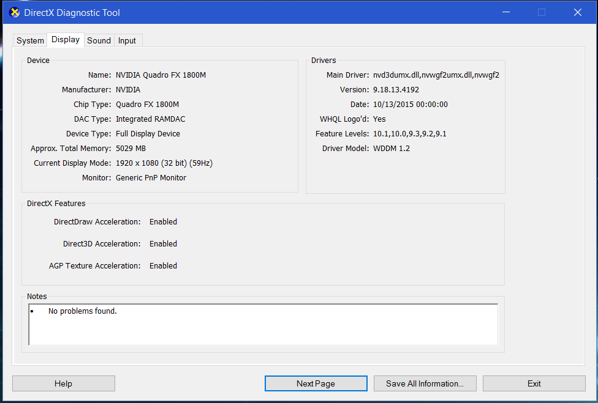
Task: Switch to the System tab
Action: 30,41
